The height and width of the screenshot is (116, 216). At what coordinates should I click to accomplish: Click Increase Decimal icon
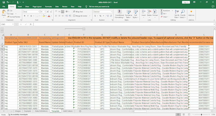point(108,16)
